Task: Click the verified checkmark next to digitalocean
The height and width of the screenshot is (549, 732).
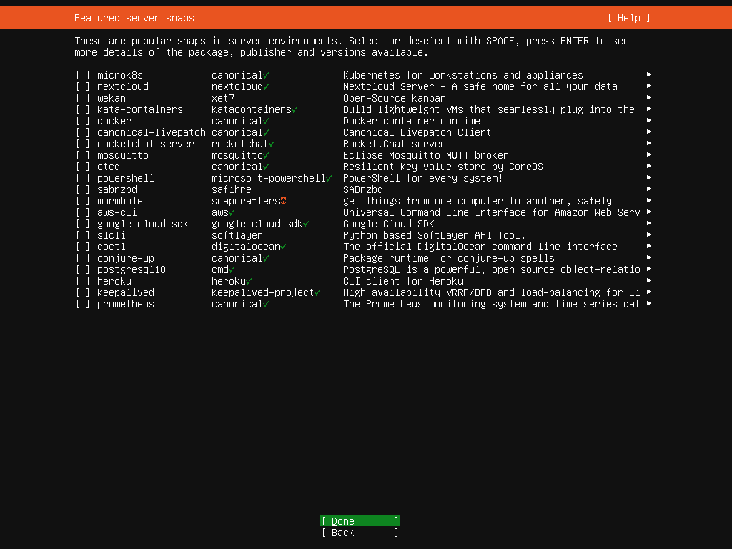Action: click(283, 247)
